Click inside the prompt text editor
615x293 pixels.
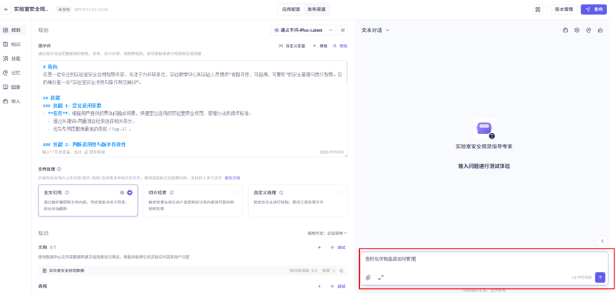click(x=192, y=109)
